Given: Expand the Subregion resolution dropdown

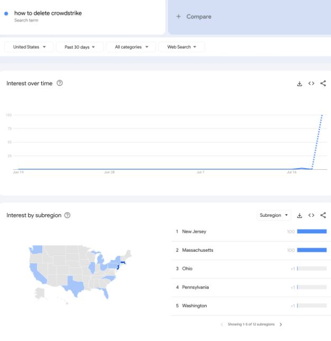Looking at the screenshot, I should pyautogui.click(x=274, y=215).
